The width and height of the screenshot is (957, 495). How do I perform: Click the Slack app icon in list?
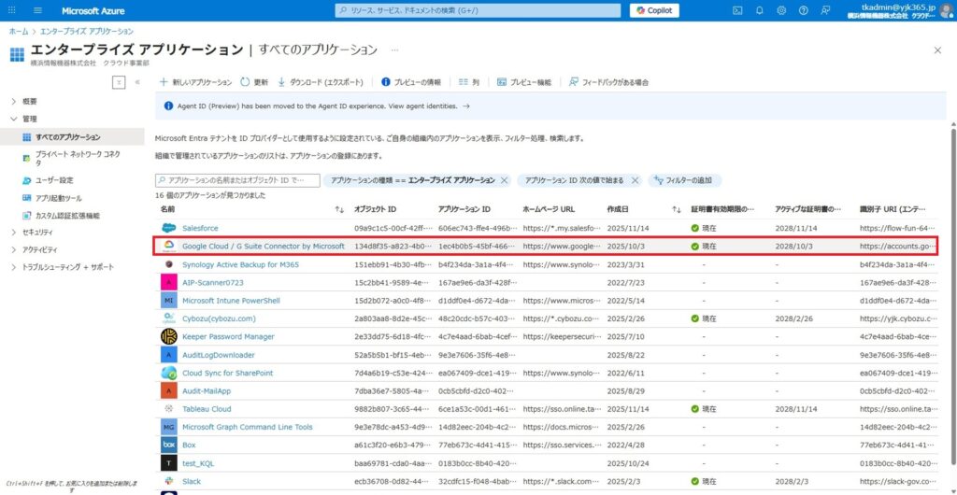coord(168,482)
